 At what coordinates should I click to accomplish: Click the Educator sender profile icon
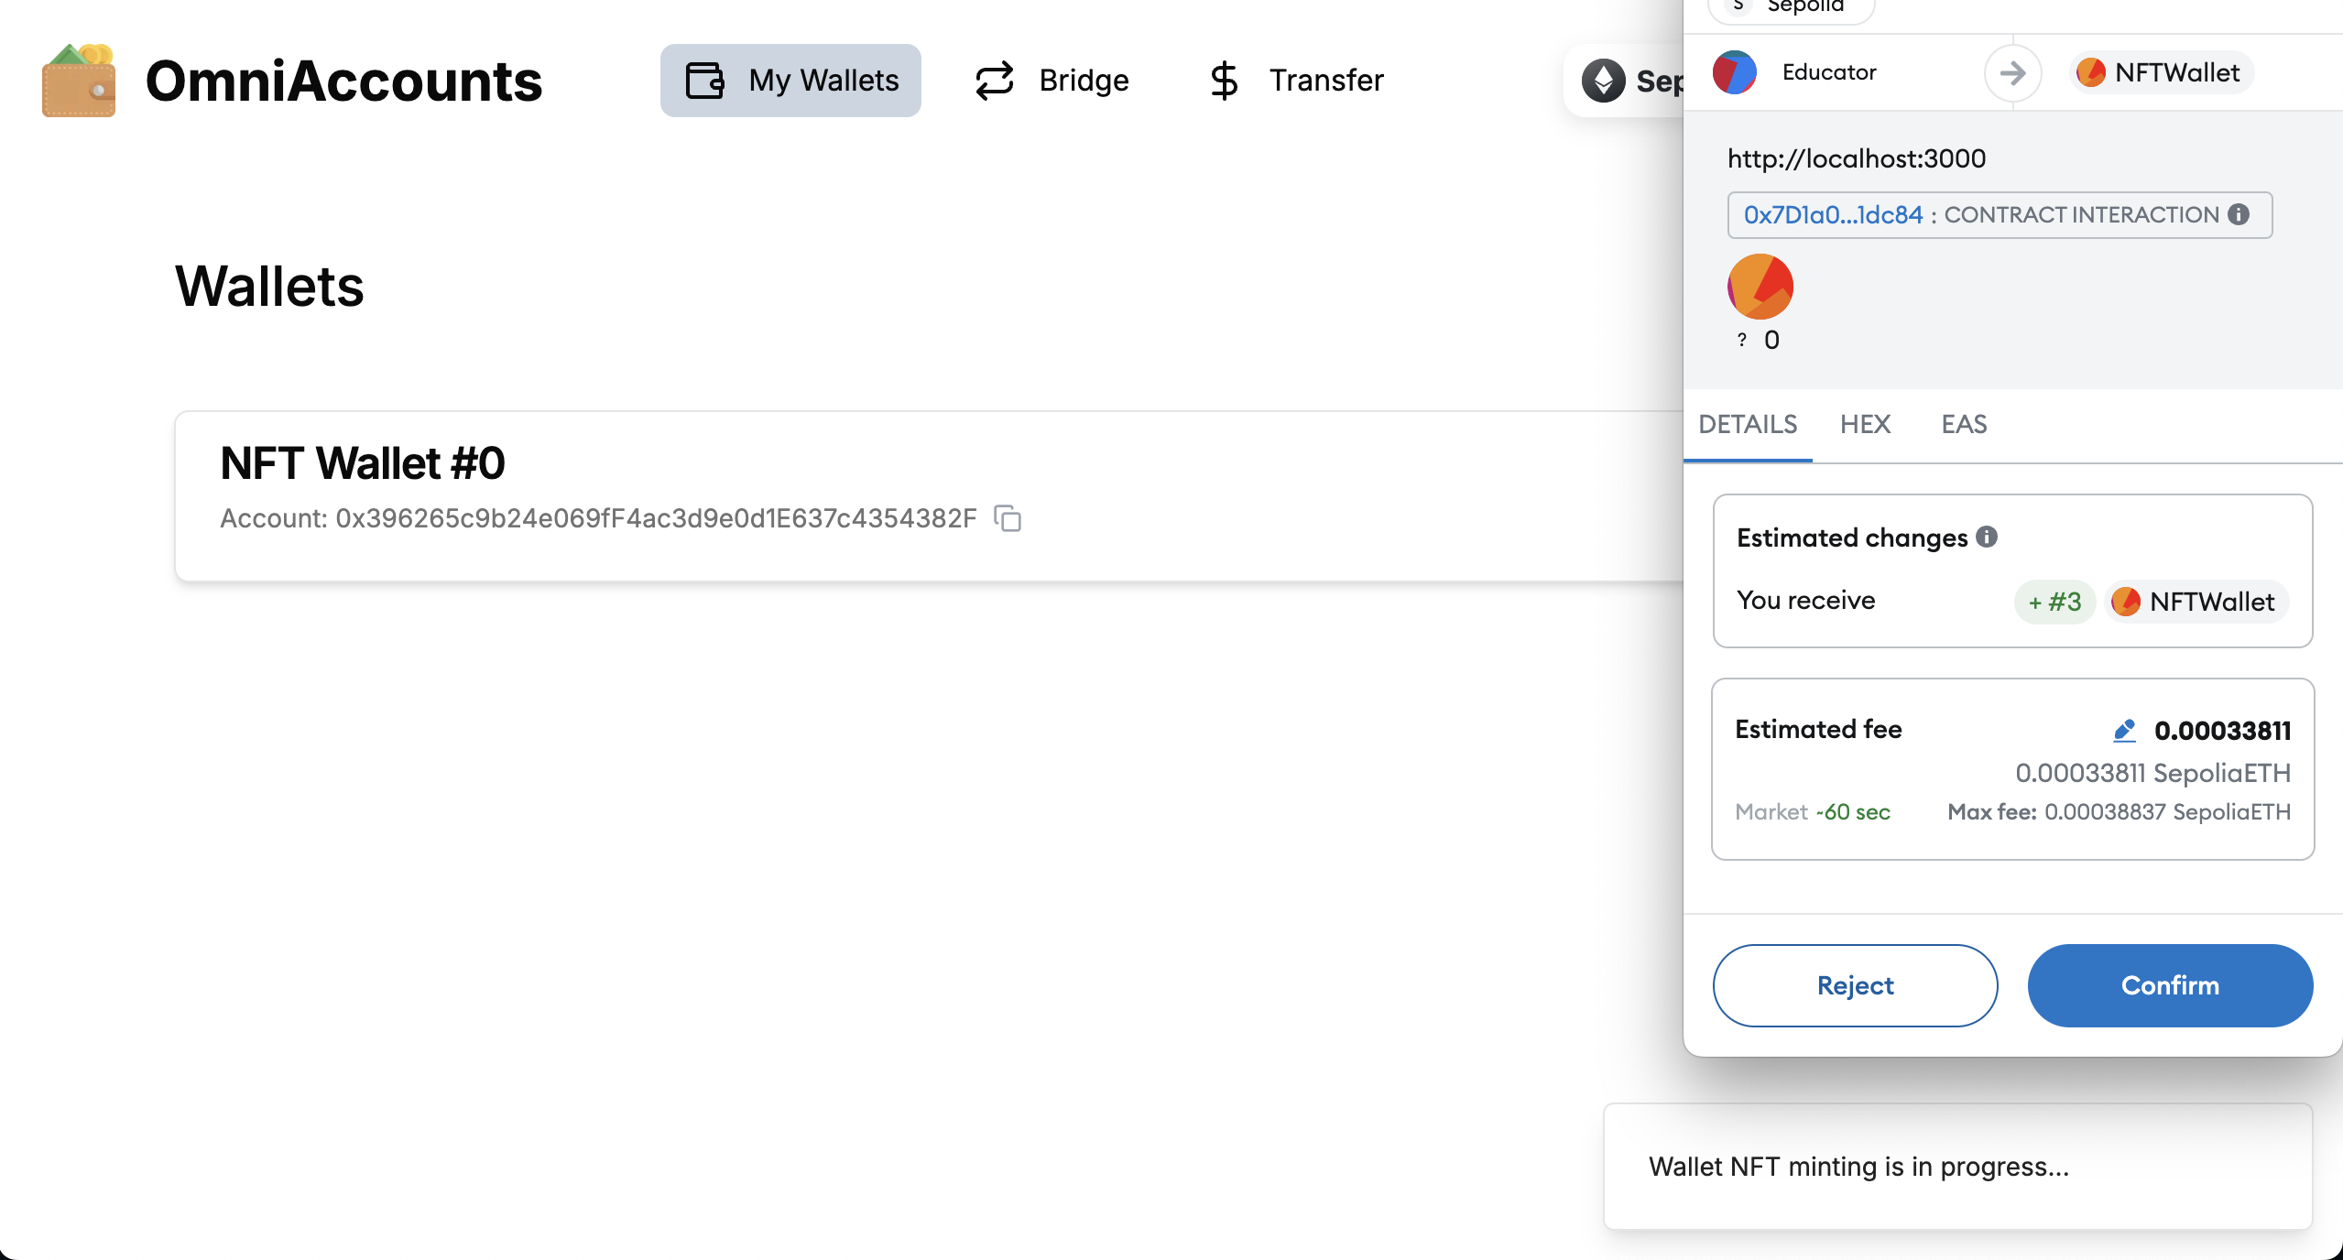tap(1732, 73)
